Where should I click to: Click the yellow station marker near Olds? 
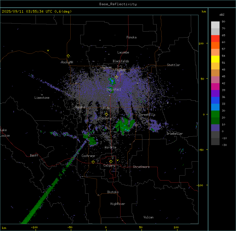(106, 114)
